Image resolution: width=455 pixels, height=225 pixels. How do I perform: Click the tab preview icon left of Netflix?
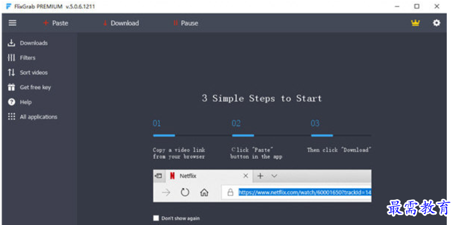point(158,176)
